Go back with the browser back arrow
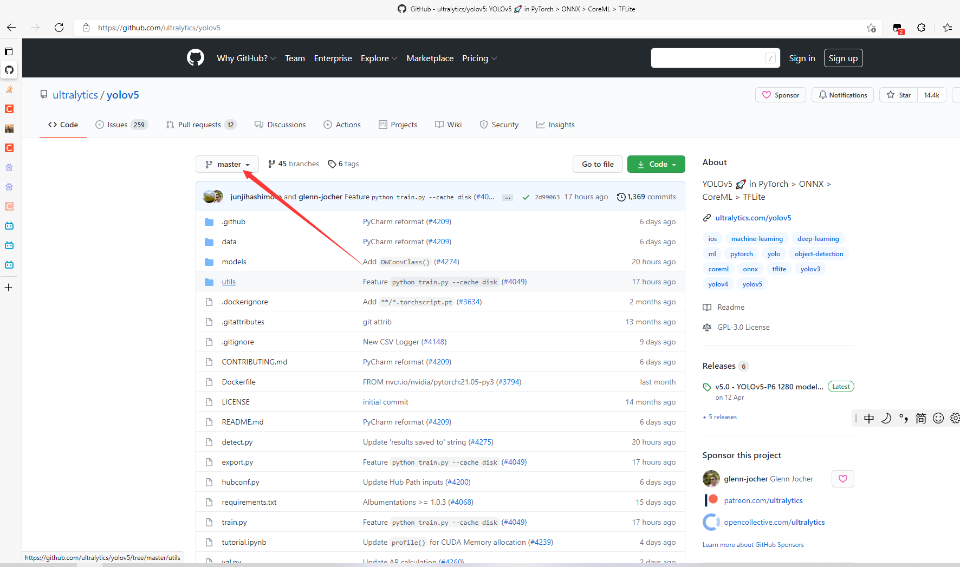This screenshot has height=567, width=960. [11, 28]
